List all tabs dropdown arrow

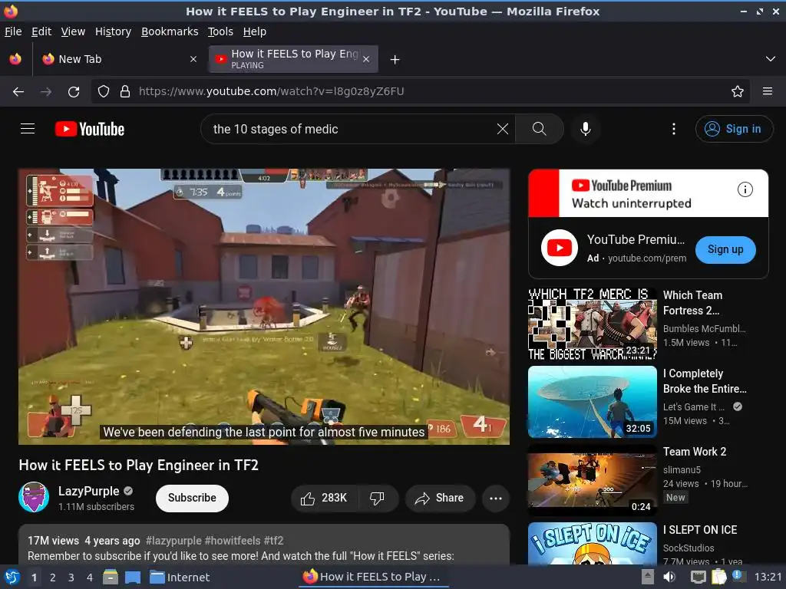click(x=771, y=59)
